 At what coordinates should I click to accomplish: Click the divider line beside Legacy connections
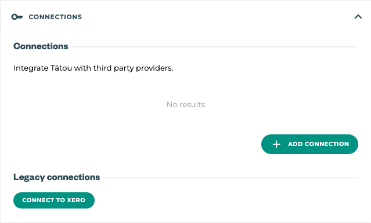(x=230, y=178)
